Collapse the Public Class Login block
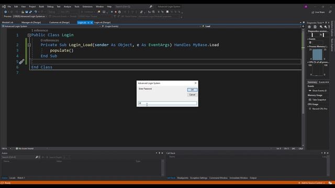335x188 pixels. [29, 35]
